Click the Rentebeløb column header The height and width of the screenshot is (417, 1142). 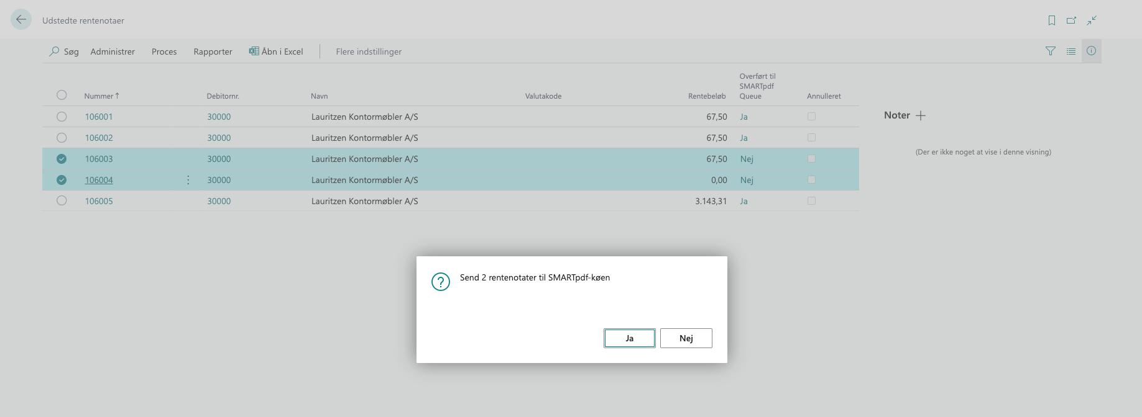pyautogui.click(x=707, y=96)
